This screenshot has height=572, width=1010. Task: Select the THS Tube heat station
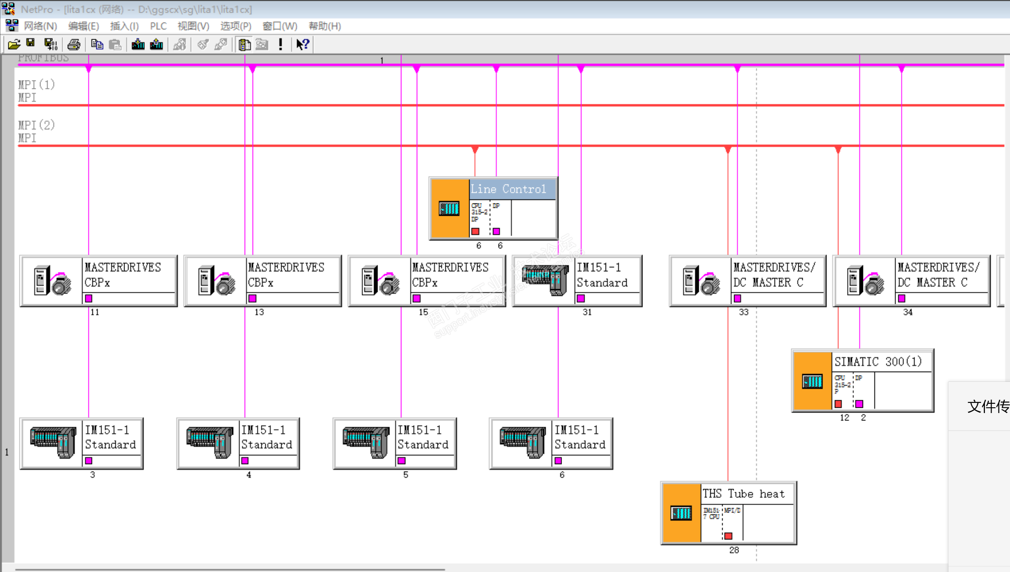click(744, 494)
